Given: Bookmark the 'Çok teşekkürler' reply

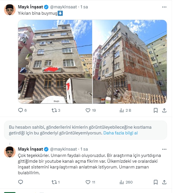Looking at the screenshot, I should pyautogui.click(x=156, y=182).
